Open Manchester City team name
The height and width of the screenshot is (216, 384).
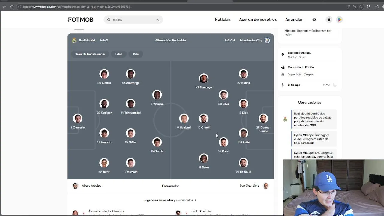251,40
